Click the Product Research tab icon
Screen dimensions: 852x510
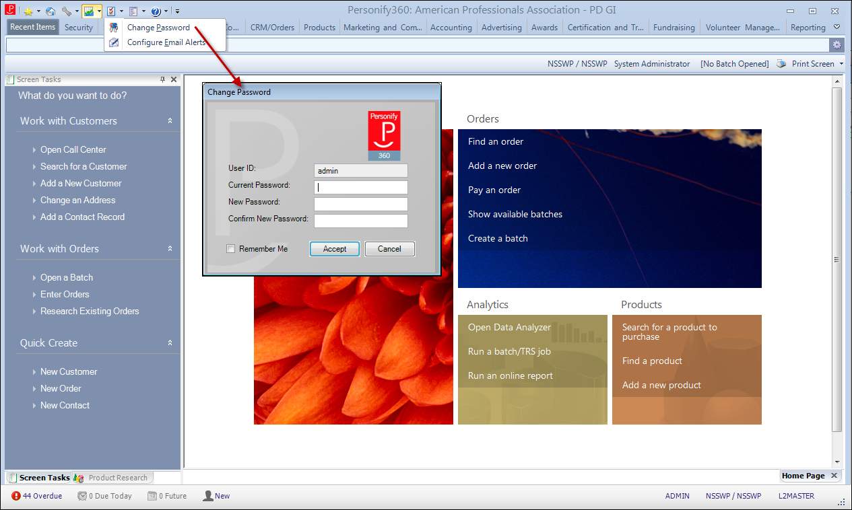pyautogui.click(x=79, y=478)
